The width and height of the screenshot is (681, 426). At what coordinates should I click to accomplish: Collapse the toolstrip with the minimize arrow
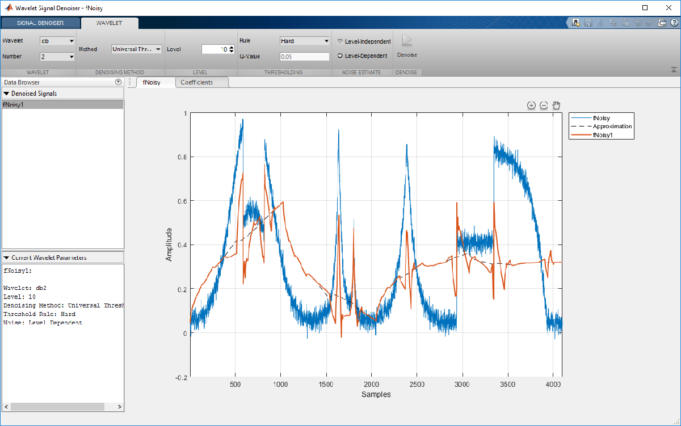pos(674,69)
